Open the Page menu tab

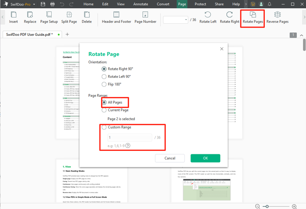click(x=182, y=4)
